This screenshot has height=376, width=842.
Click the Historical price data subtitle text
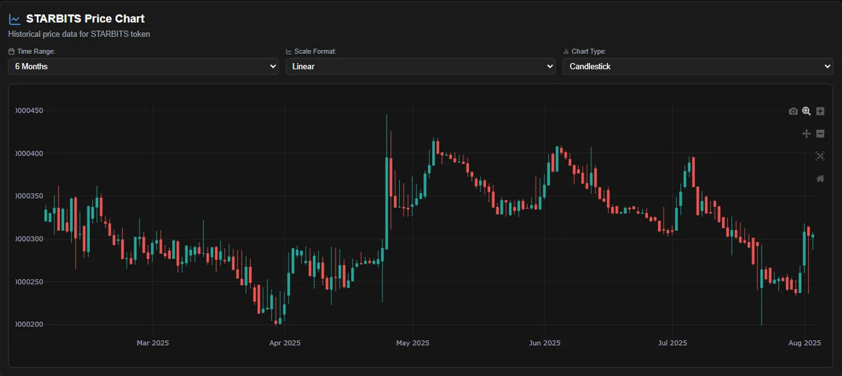(x=79, y=34)
